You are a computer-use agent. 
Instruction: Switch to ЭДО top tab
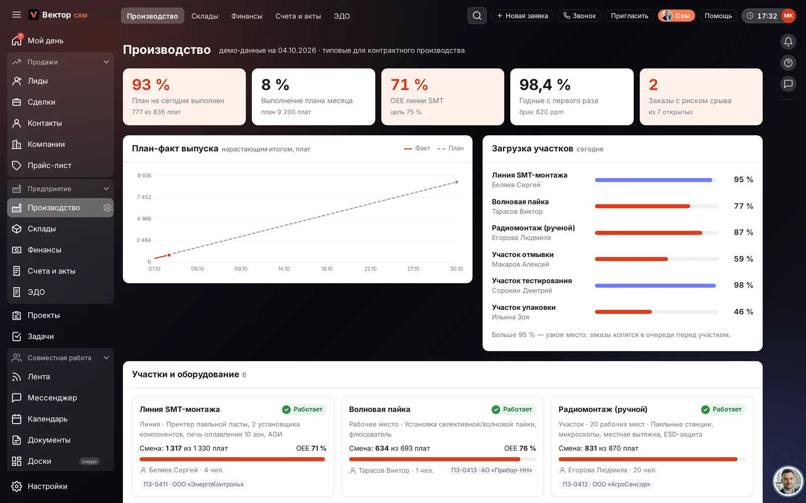342,16
